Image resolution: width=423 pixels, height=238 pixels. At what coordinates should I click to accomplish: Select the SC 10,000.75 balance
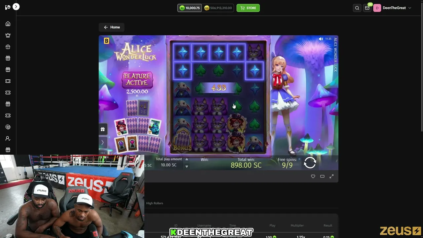tap(190, 8)
